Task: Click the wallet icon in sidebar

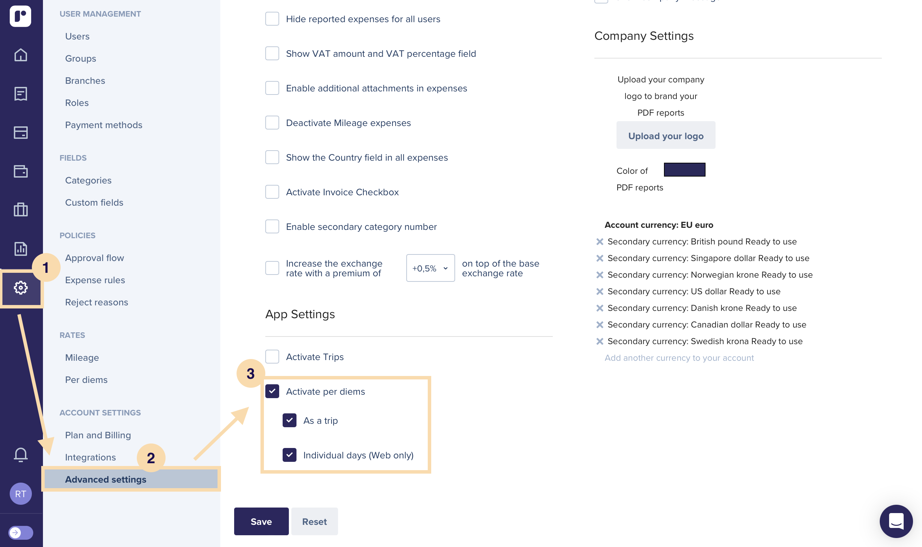Action: pos(21,171)
